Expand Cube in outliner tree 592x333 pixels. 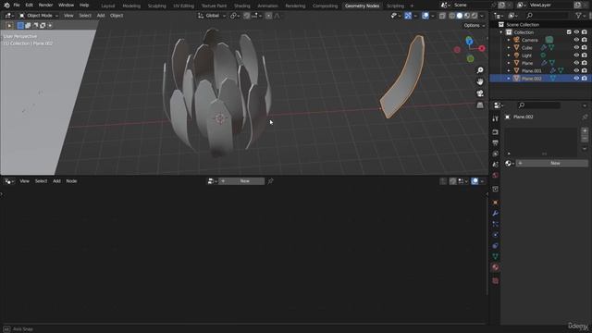pyautogui.click(x=509, y=47)
